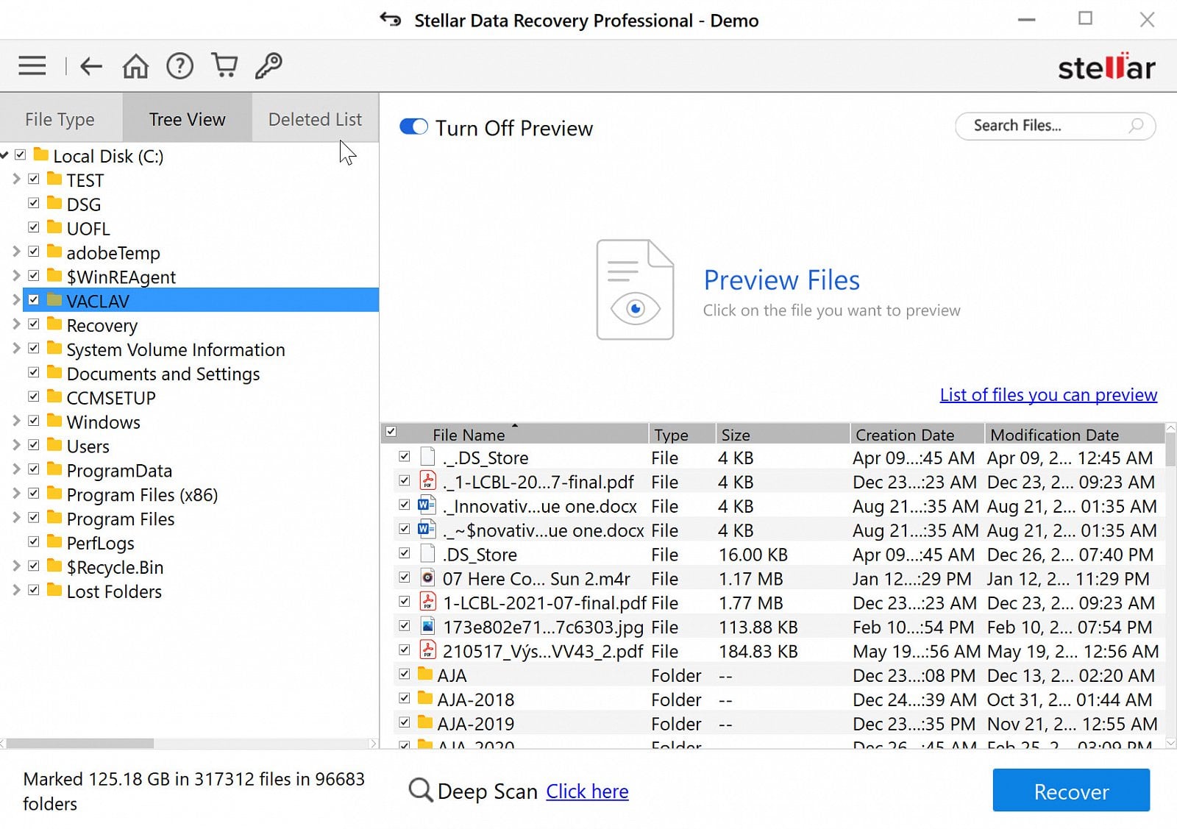1177x829 pixels.
Task: Click the image icon of 173e802e71...7c6303.jpg
Action: pos(427,626)
